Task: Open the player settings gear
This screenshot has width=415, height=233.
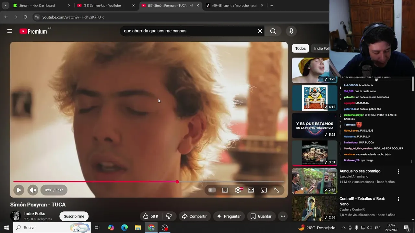Action: [238, 190]
